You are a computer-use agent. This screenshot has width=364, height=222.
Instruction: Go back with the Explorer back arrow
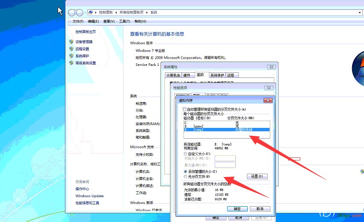(x=71, y=12)
